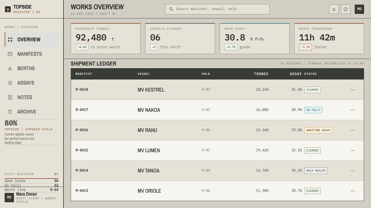
Task: Open the Manifests section
Action: coord(32,54)
